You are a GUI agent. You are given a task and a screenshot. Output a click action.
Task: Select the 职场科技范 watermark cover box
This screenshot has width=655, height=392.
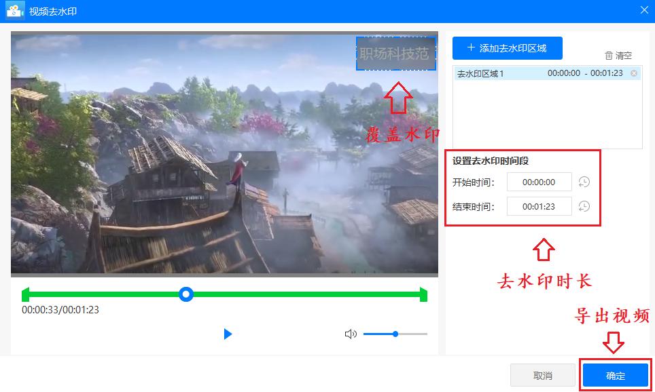[x=396, y=54]
